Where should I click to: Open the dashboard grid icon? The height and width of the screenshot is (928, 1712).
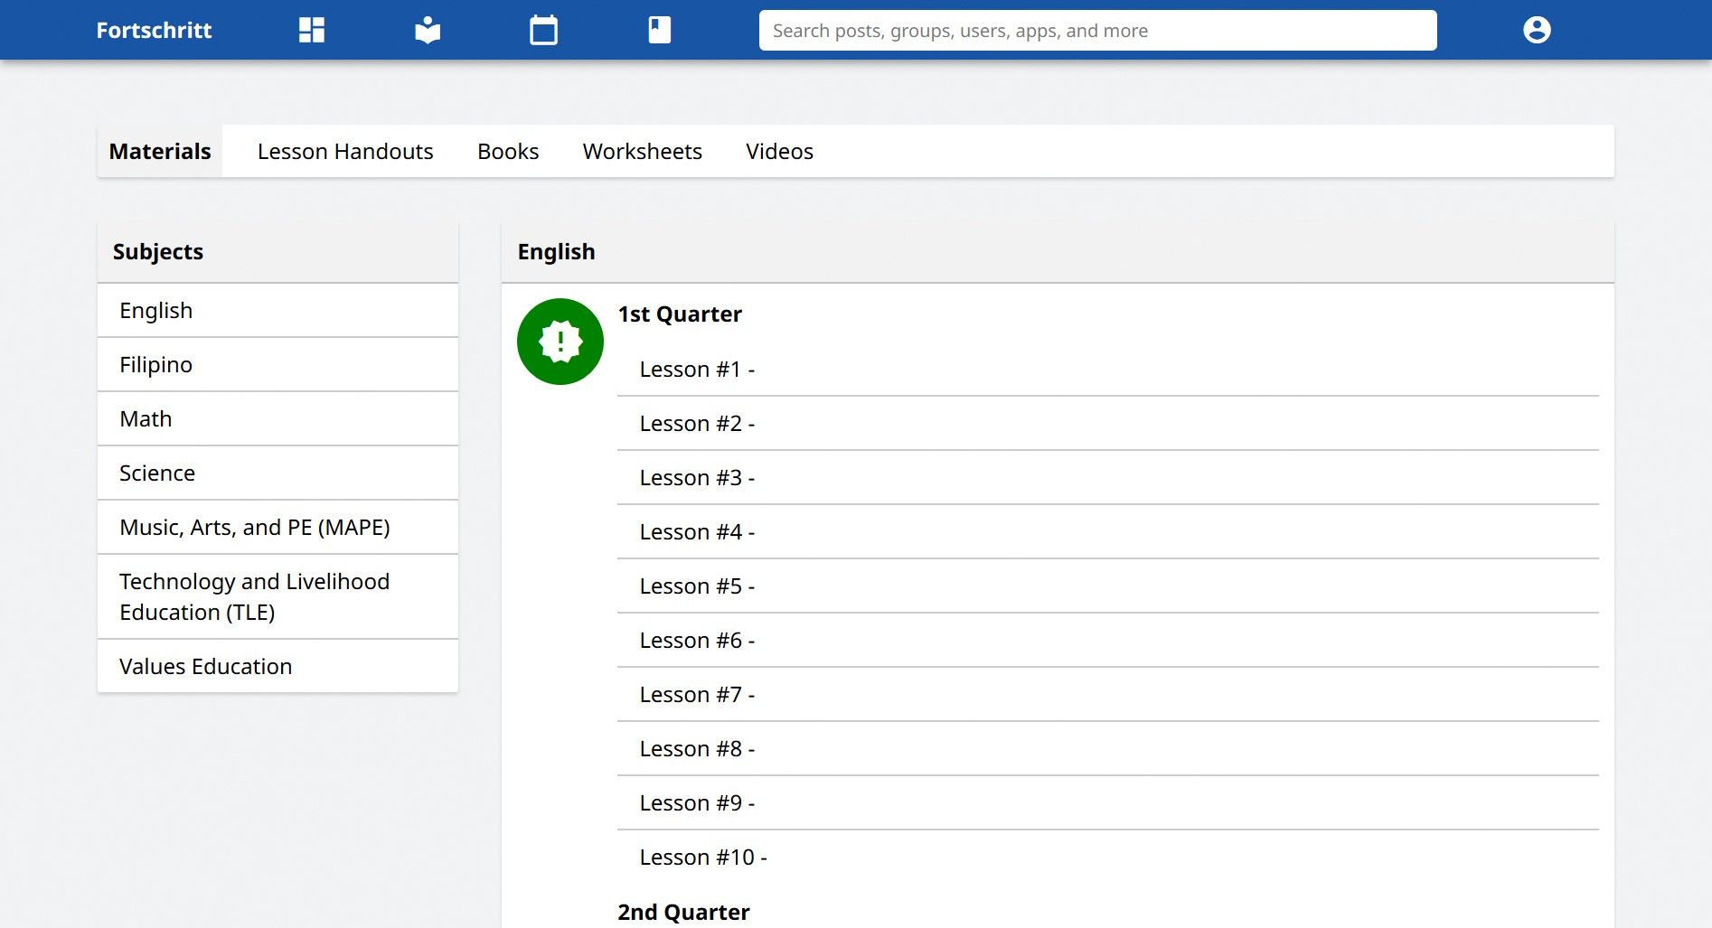pyautogui.click(x=312, y=30)
